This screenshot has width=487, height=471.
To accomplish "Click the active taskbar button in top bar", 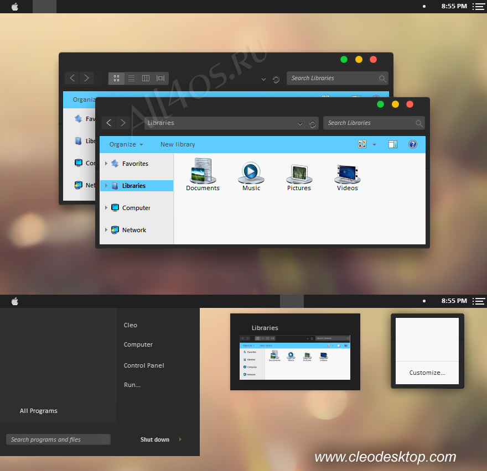I will coord(44,7).
